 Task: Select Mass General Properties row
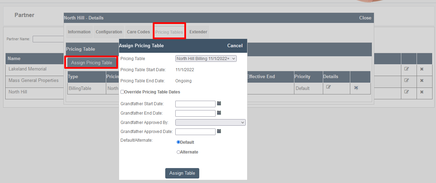(34, 80)
